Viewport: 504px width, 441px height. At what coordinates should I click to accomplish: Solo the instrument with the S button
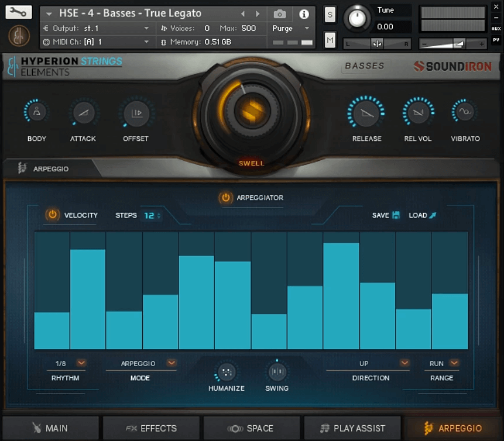329,13
